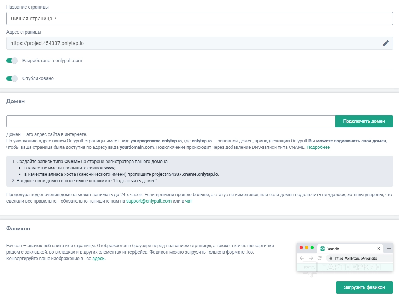The image size is (399, 296).
Task: Click the green favicon in the preview tab
Action: coord(322,249)
